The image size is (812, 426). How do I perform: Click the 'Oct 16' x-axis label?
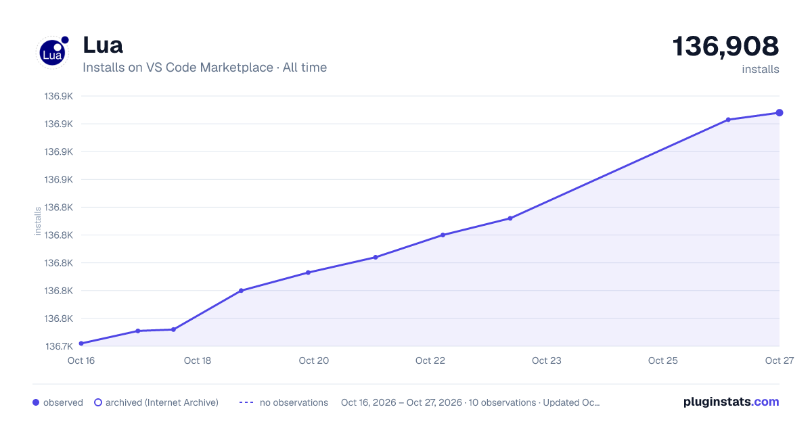pos(81,360)
